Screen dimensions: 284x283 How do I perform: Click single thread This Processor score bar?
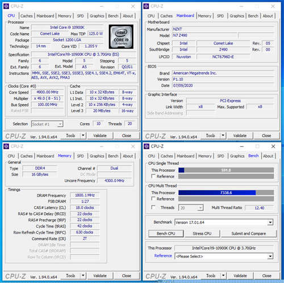tap(226, 170)
